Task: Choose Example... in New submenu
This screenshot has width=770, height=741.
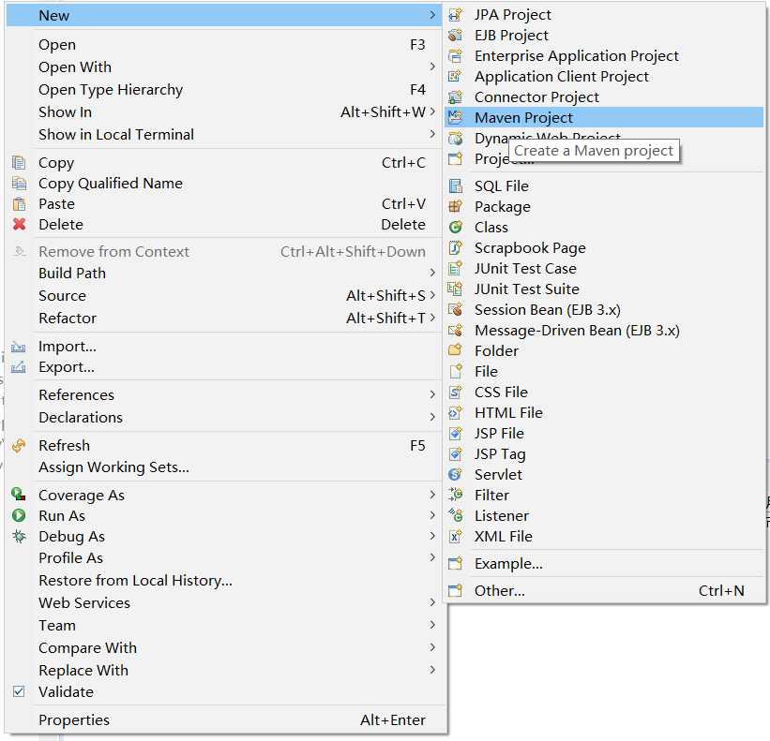Action: pyautogui.click(x=604, y=564)
